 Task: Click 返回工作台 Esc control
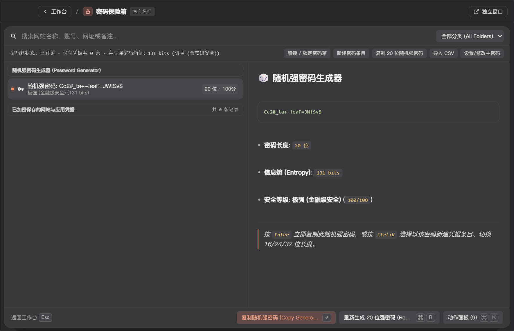31,318
